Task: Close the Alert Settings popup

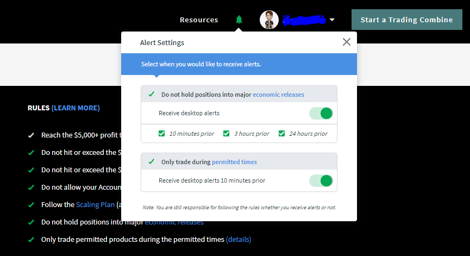Action: [347, 42]
